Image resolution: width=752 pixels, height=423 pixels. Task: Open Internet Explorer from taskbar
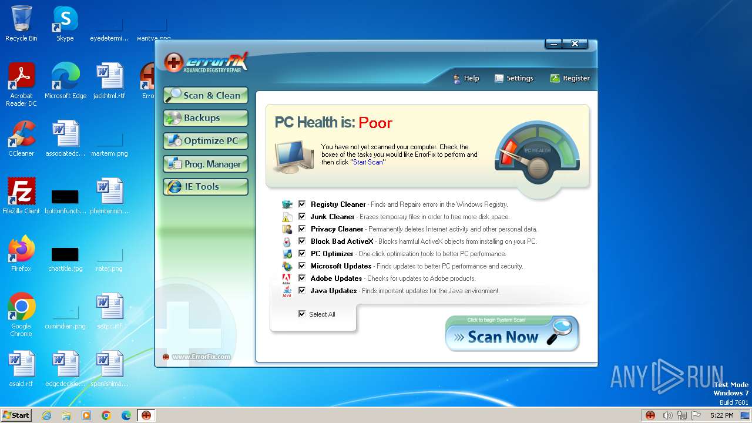(46, 415)
